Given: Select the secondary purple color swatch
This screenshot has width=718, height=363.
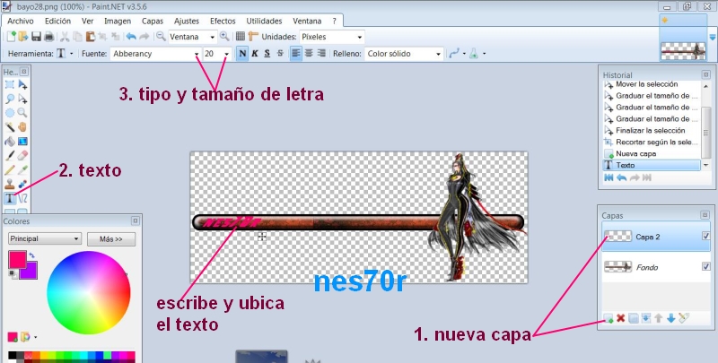Looking at the screenshot, I should [x=31, y=271].
